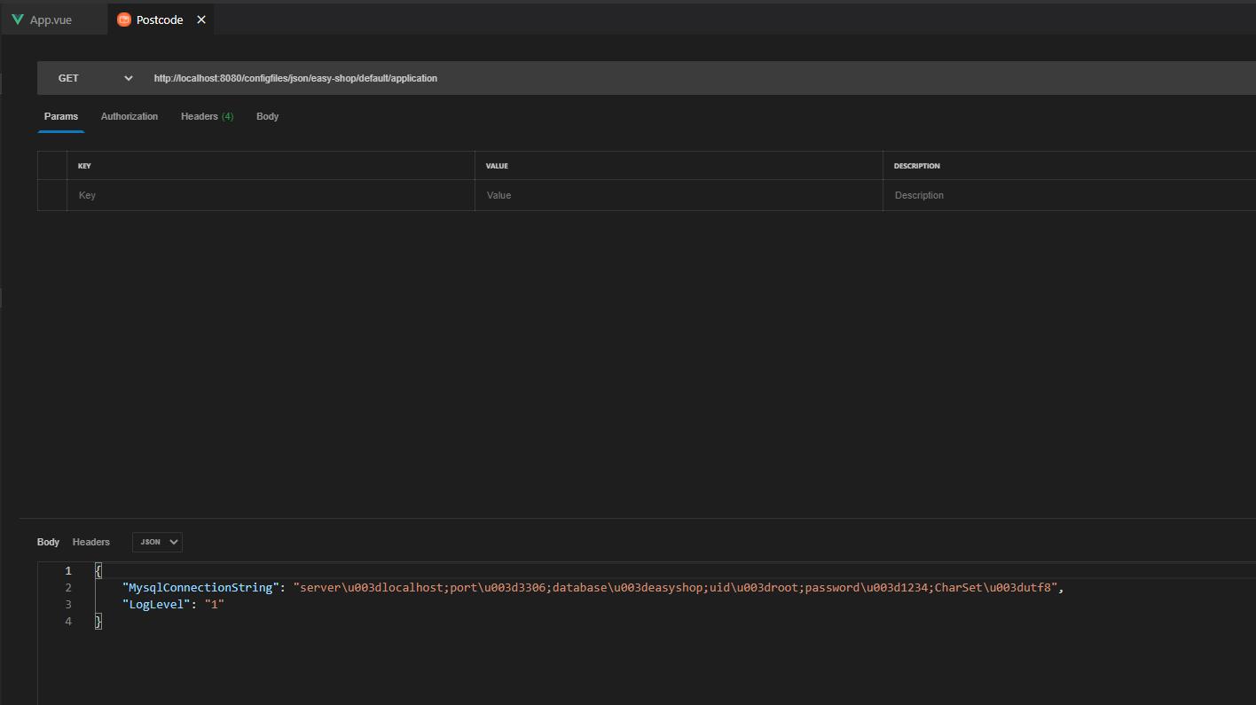Click the Key input cell
This screenshot has height=705, width=1256.
(x=271, y=195)
